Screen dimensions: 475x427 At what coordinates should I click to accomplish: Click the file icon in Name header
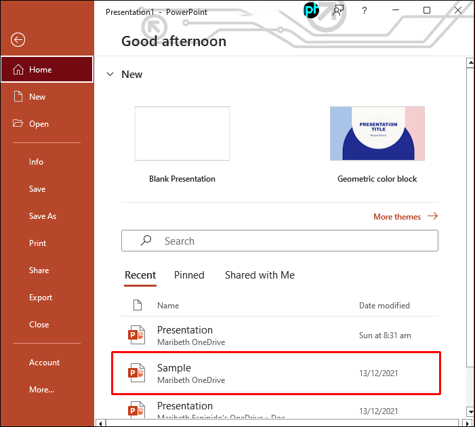(x=138, y=305)
